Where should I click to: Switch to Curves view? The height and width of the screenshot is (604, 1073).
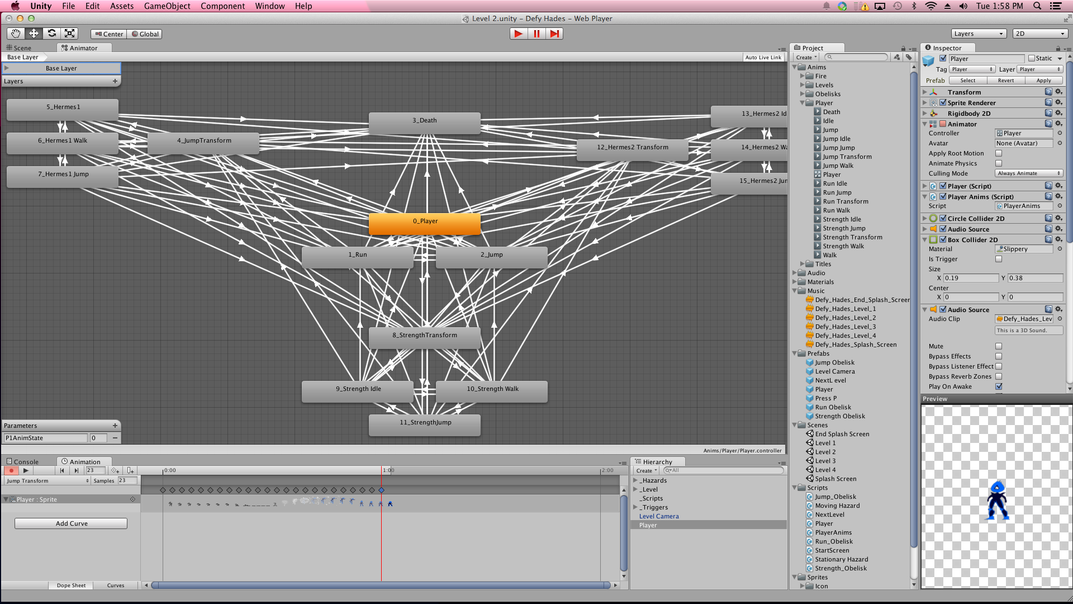(116, 586)
